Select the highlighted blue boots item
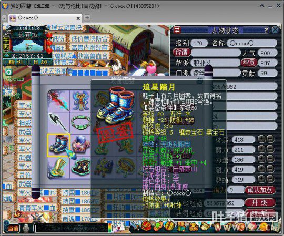 [59, 145]
